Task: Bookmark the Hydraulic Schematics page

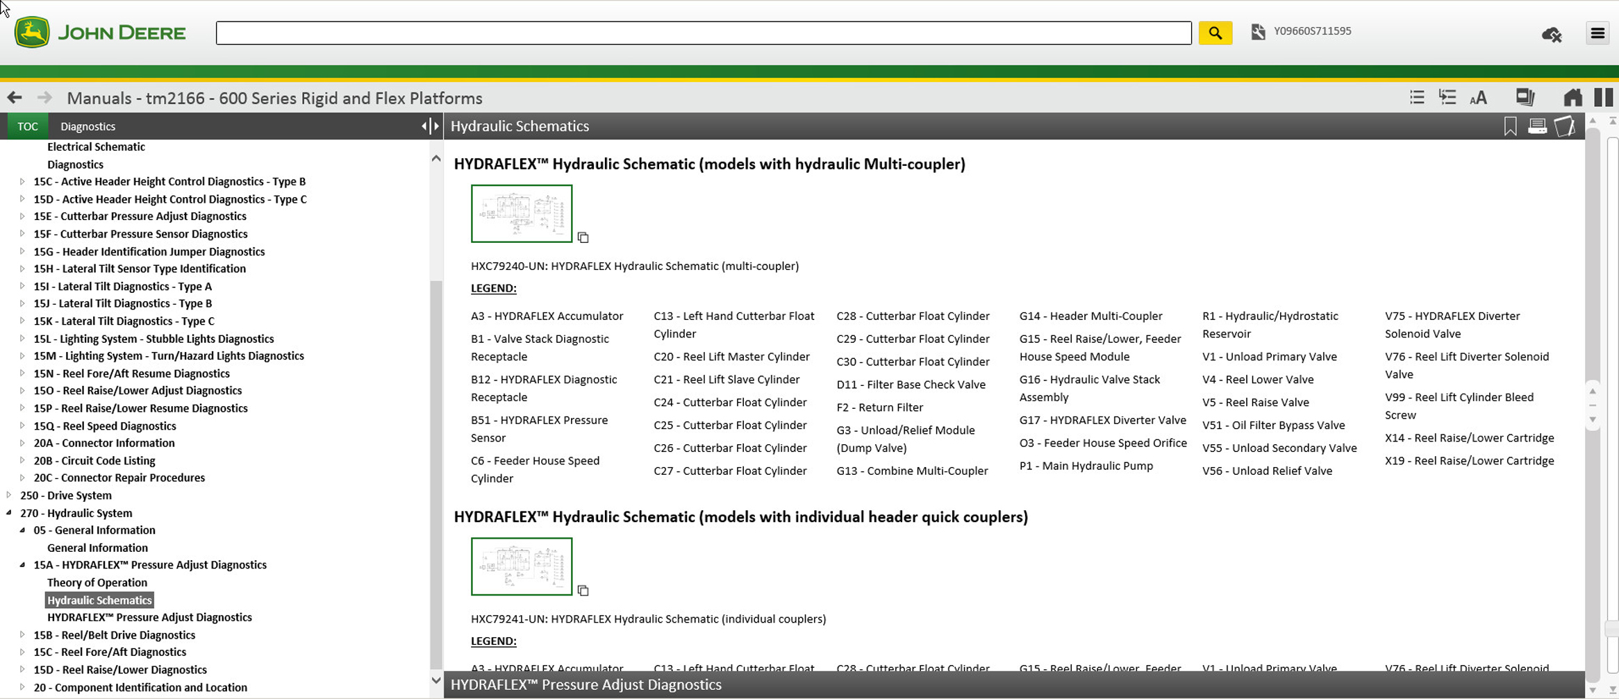Action: point(1510,126)
